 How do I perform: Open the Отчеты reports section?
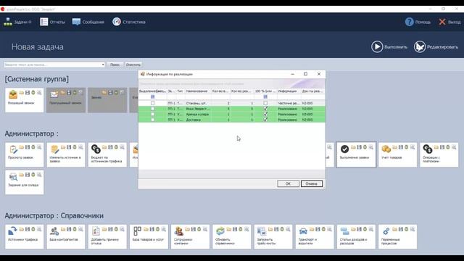[x=52, y=22]
